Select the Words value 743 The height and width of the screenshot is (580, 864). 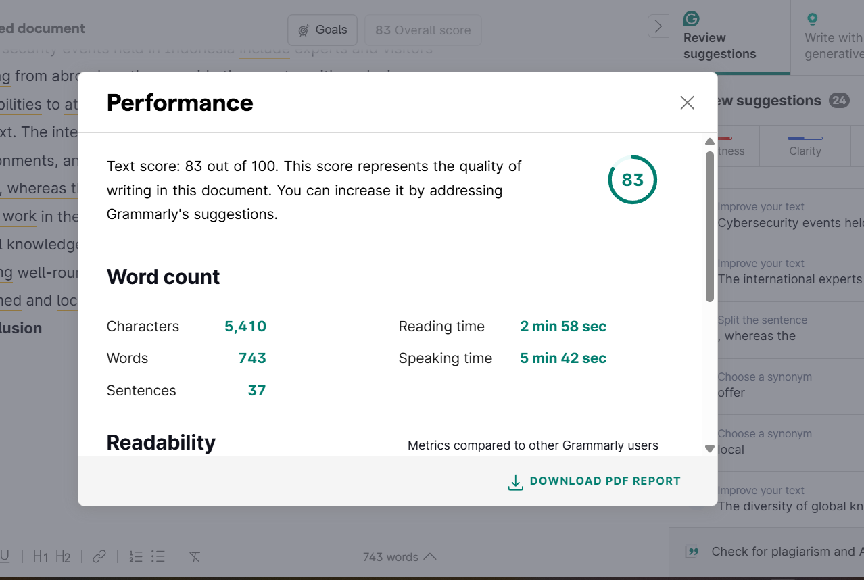coord(252,358)
